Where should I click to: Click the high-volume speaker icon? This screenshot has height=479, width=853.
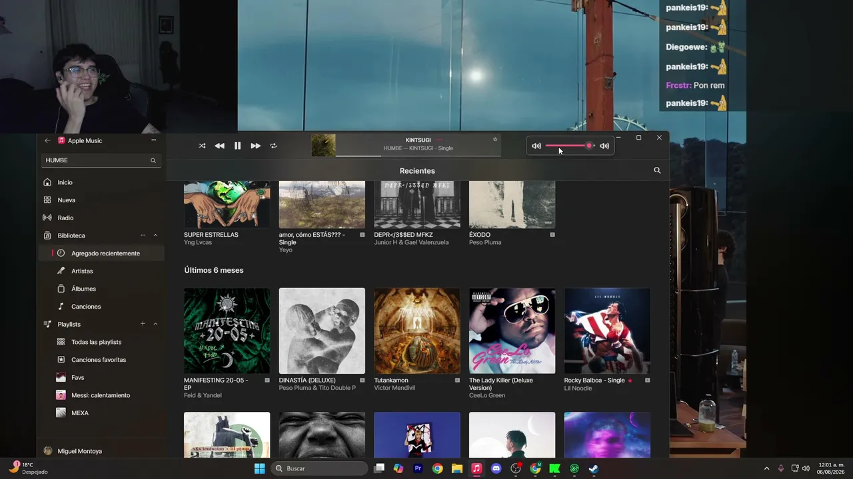[604, 146]
